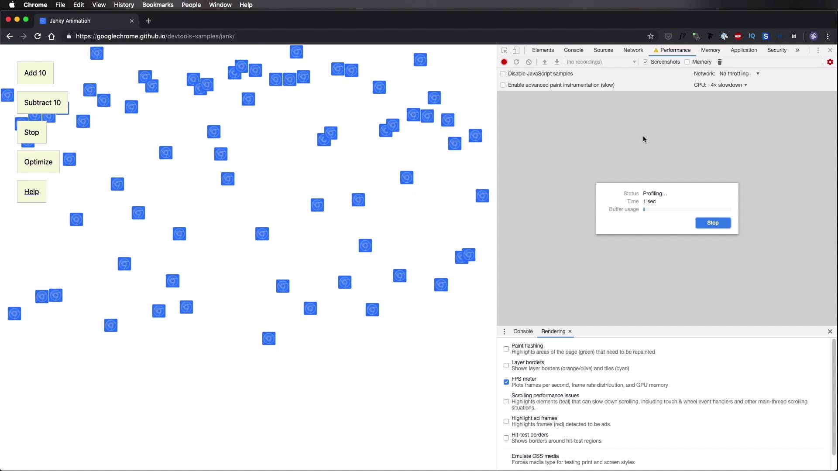The height and width of the screenshot is (471, 838).
Task: Open the Bookmarks menu in the menu bar
Action: [158, 5]
